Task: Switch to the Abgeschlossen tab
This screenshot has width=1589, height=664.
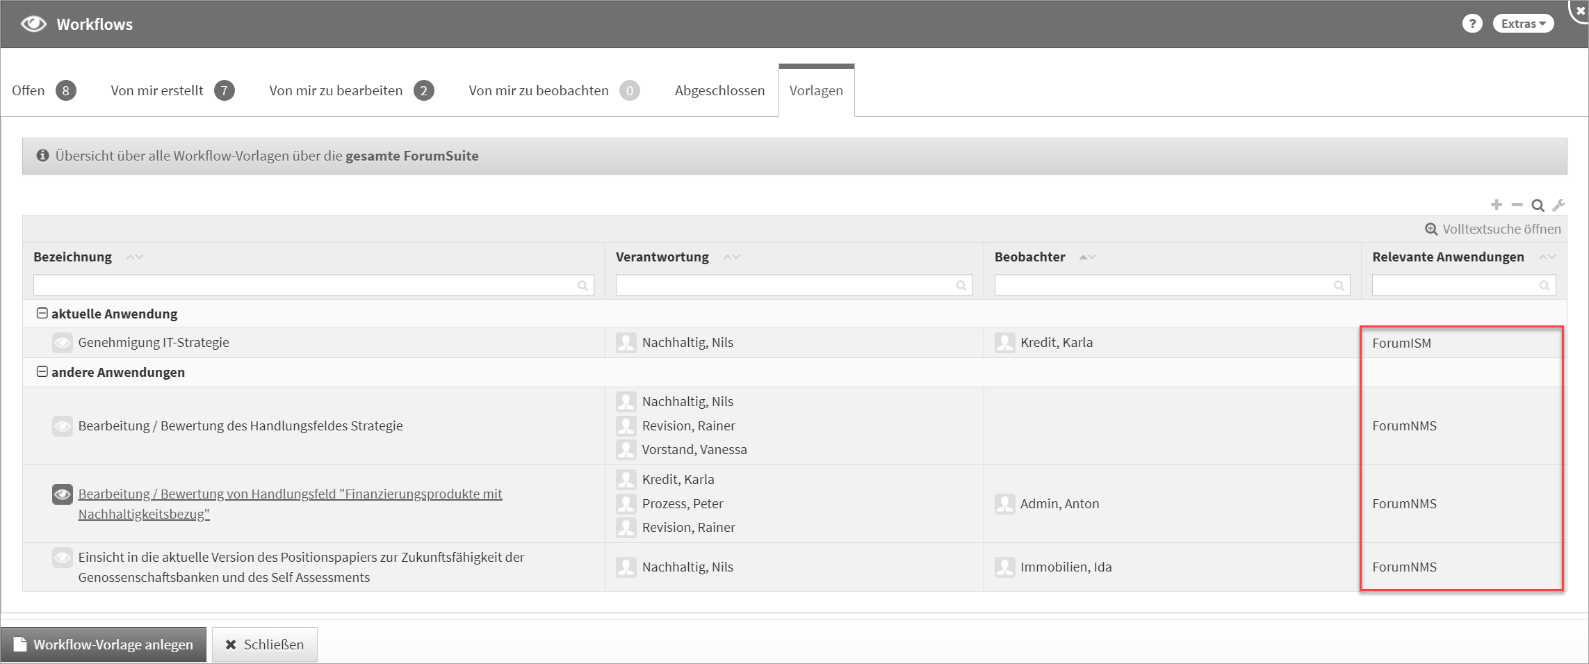Action: (719, 90)
